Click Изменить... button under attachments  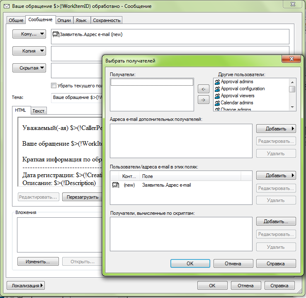pos(38,262)
